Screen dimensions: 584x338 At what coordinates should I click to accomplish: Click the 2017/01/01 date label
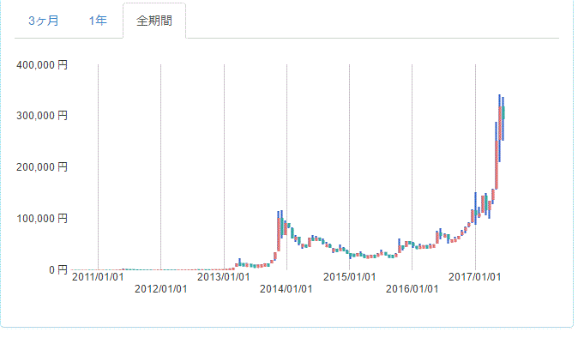475,277
